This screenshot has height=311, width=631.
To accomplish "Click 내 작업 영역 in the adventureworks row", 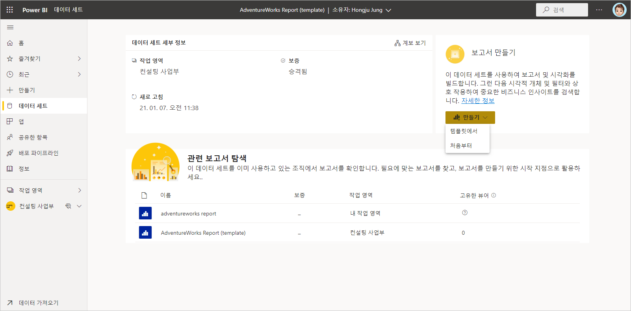I will [365, 213].
